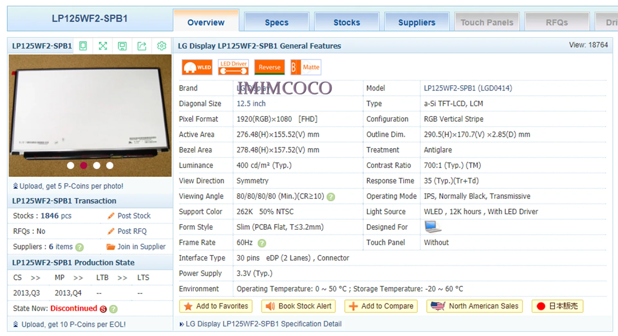Click LP125WF2-SPB1 title in header
The image size is (618, 336).
[x=89, y=18]
